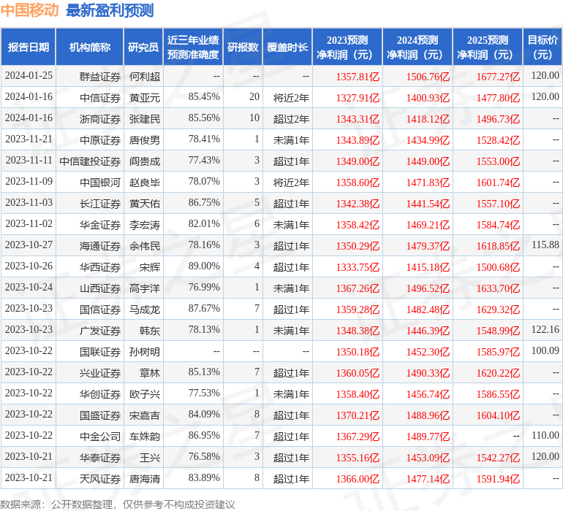Click the 122.16 target price
563x511 pixels.
(x=545, y=329)
